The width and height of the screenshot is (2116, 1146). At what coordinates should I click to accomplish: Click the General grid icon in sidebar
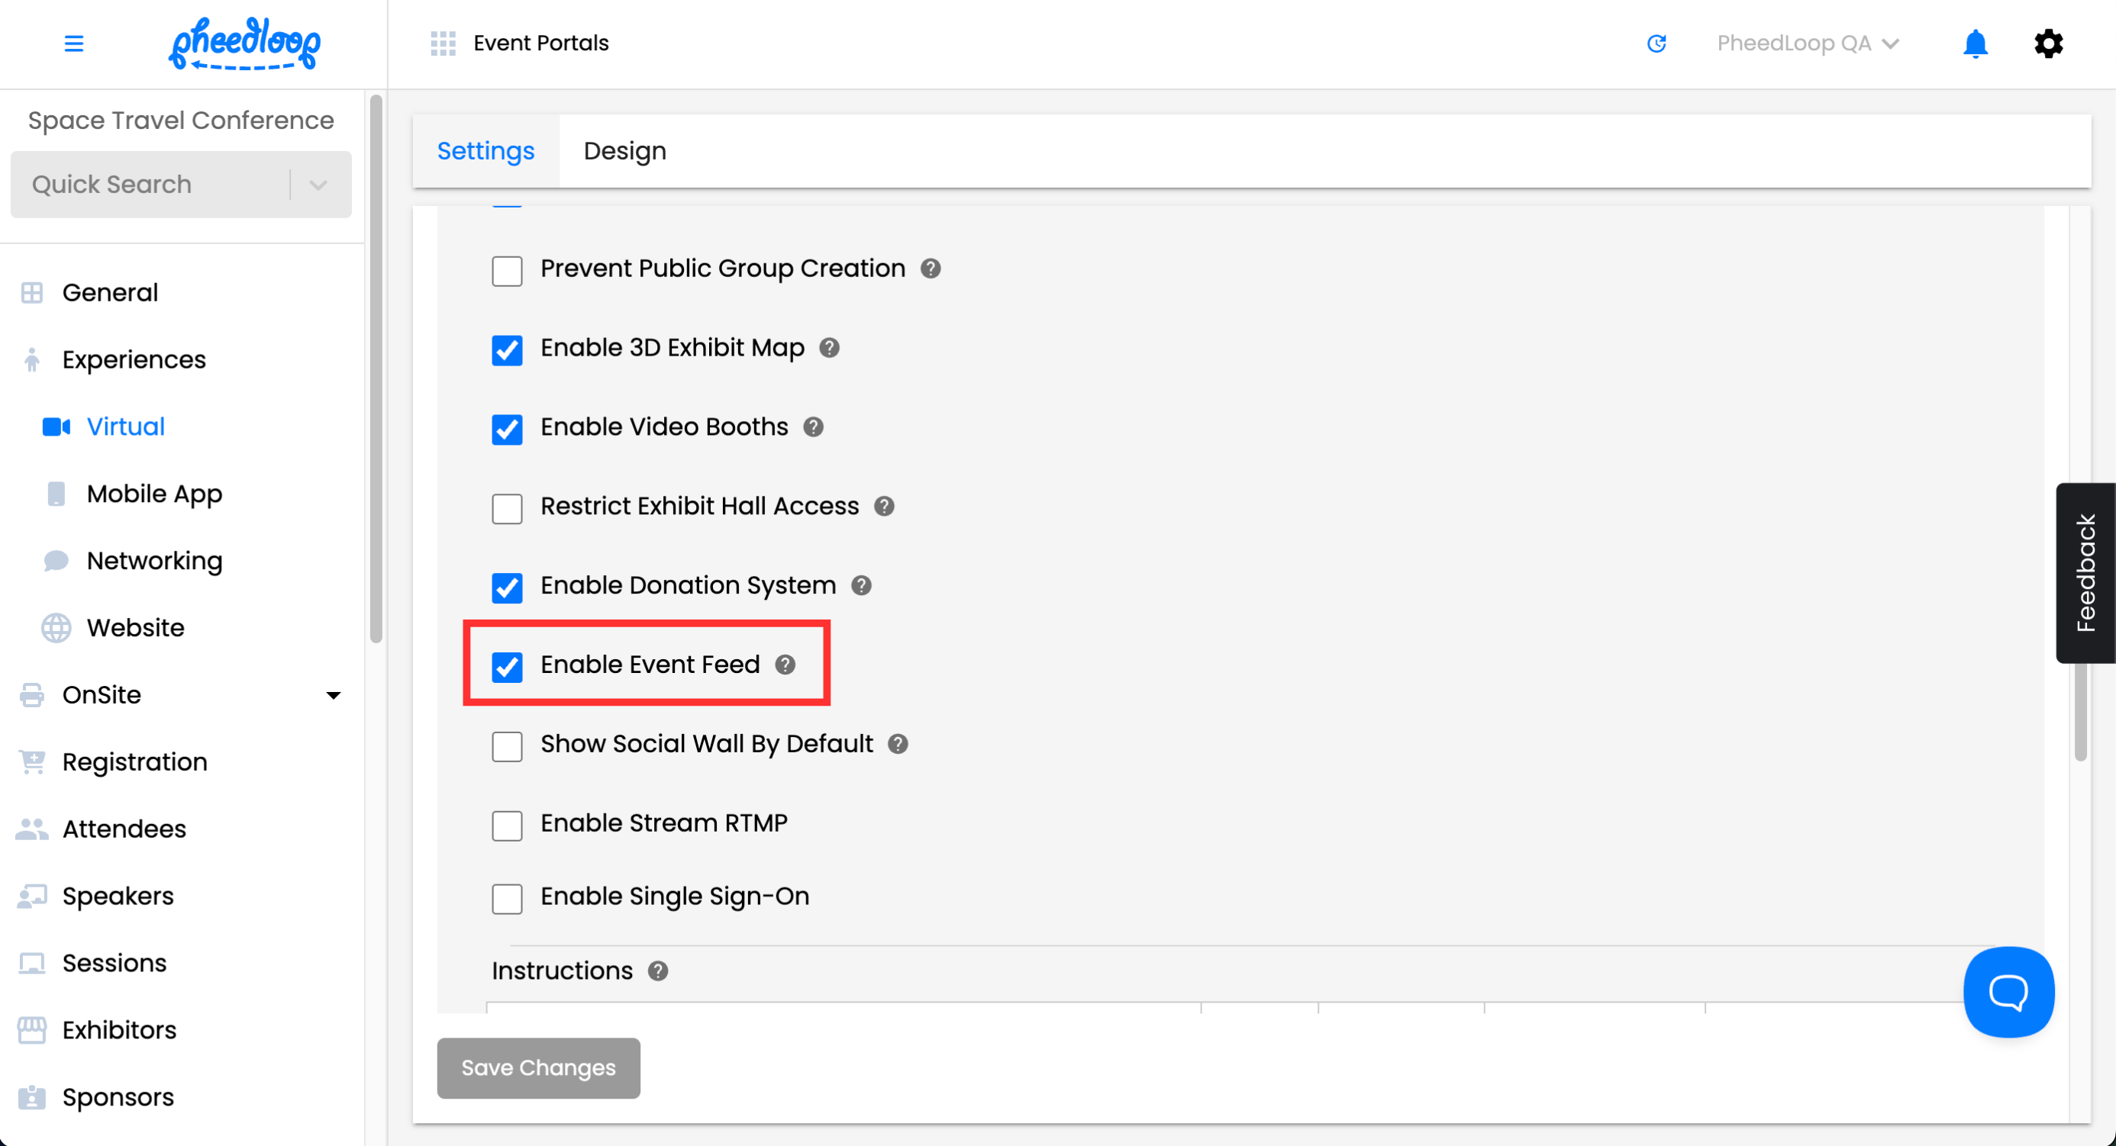(x=32, y=293)
